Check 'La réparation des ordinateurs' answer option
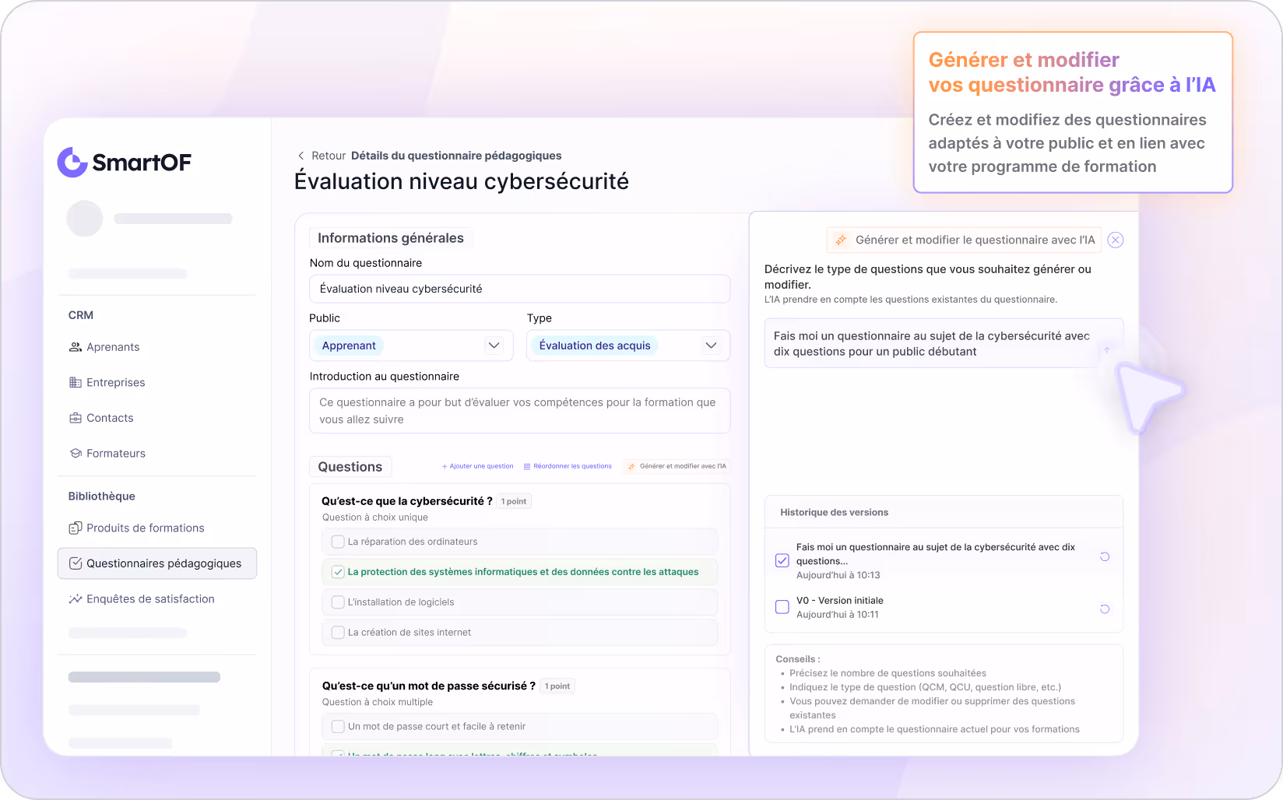Viewport: 1283px width, 800px height. (337, 541)
